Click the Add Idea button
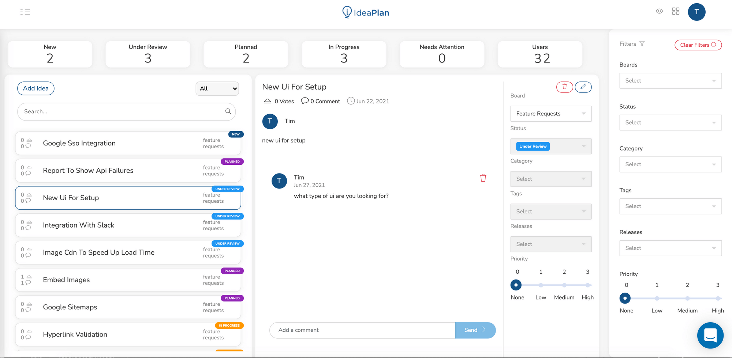The image size is (732, 358). tap(36, 88)
